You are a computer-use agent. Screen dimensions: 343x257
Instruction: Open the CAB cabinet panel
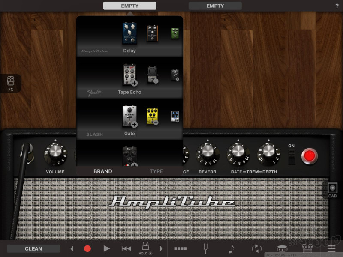[x=332, y=190]
